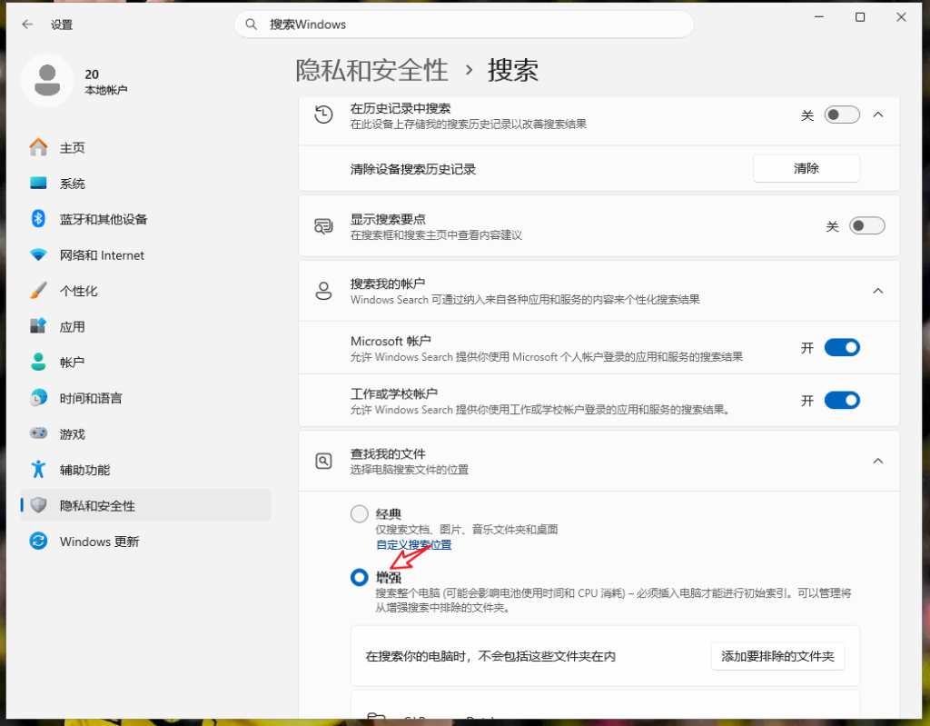Click the Privacy shield icon
The height and width of the screenshot is (726, 930).
[38, 505]
